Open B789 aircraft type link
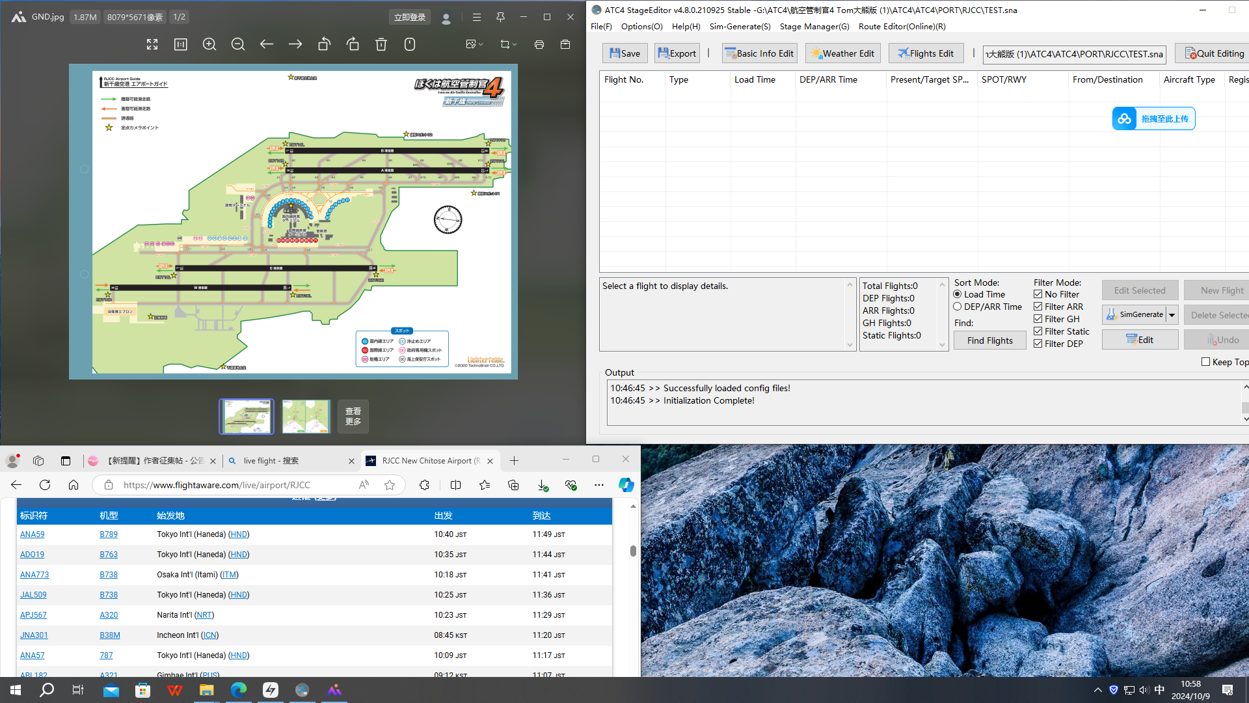This screenshot has height=703, width=1249. [x=109, y=534]
